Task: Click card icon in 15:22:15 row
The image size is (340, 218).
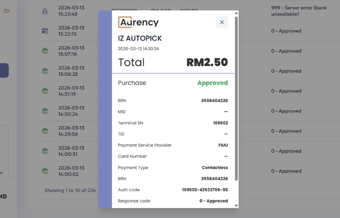Action: coord(45,31)
